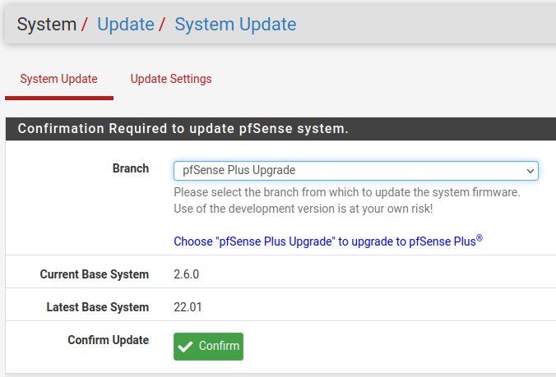Click the checkmark icon on Confirm button

(x=187, y=346)
